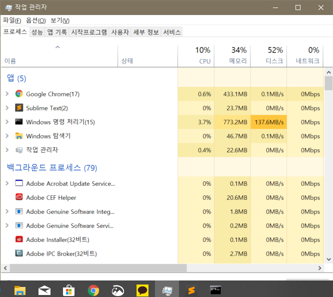
Task: Expand the Windows 탐색기 process group
Action: (7, 136)
